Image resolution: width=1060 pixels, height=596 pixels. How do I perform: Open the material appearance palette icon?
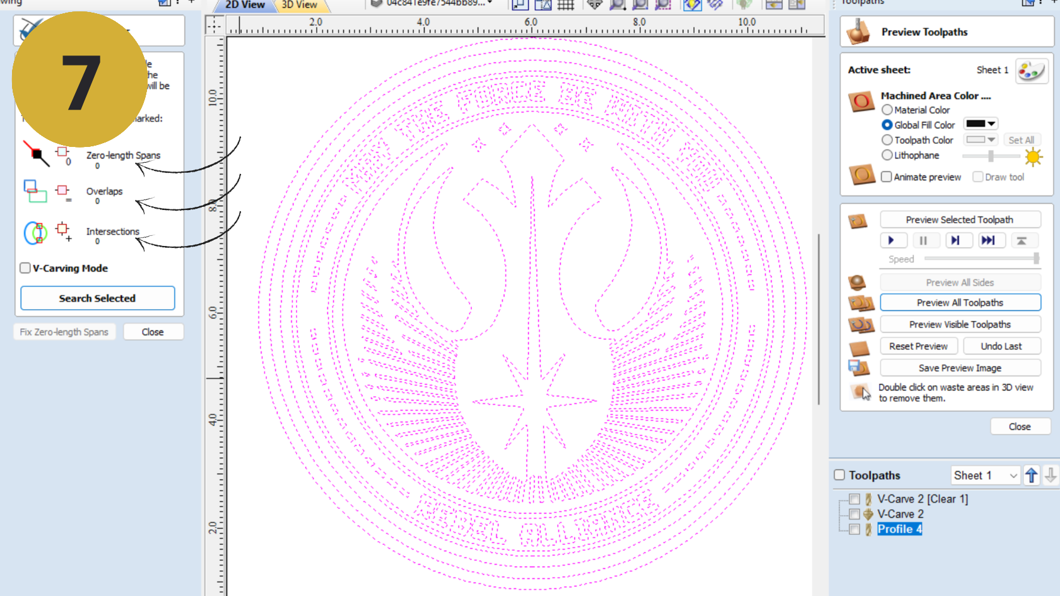tap(1032, 71)
